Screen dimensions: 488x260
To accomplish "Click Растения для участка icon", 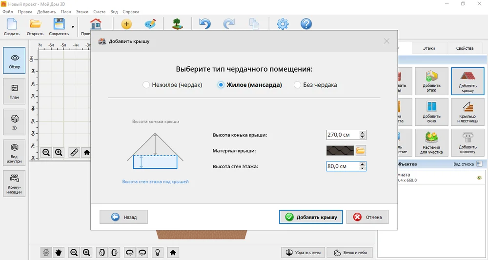I will point(431,143).
